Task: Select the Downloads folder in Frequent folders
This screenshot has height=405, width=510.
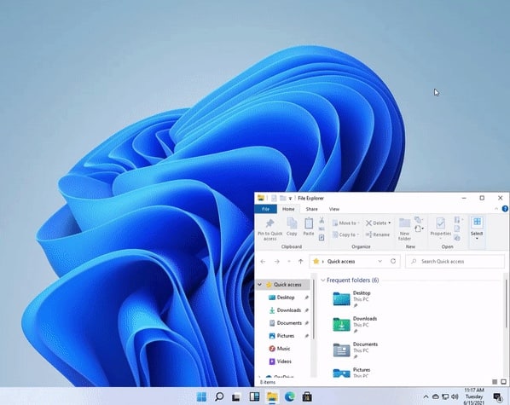Action: click(x=355, y=325)
